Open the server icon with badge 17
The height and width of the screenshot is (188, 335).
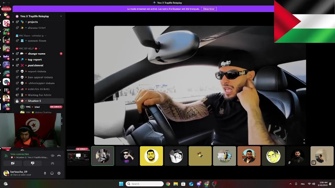coord(6,40)
